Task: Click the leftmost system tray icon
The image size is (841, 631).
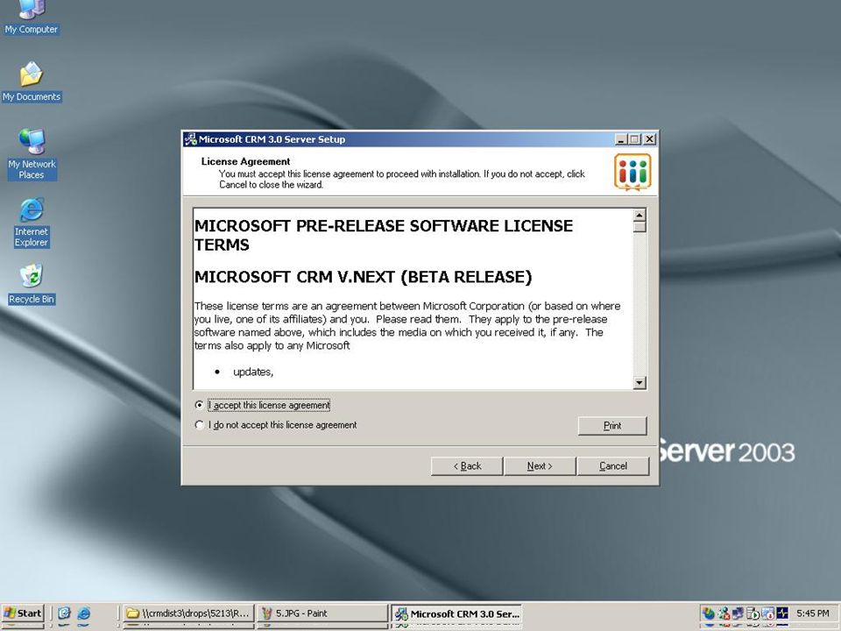Action: click(x=709, y=613)
